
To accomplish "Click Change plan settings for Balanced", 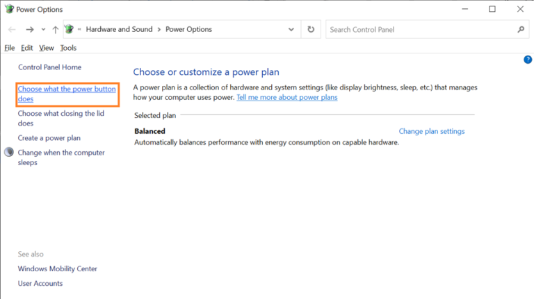I will [x=431, y=131].
